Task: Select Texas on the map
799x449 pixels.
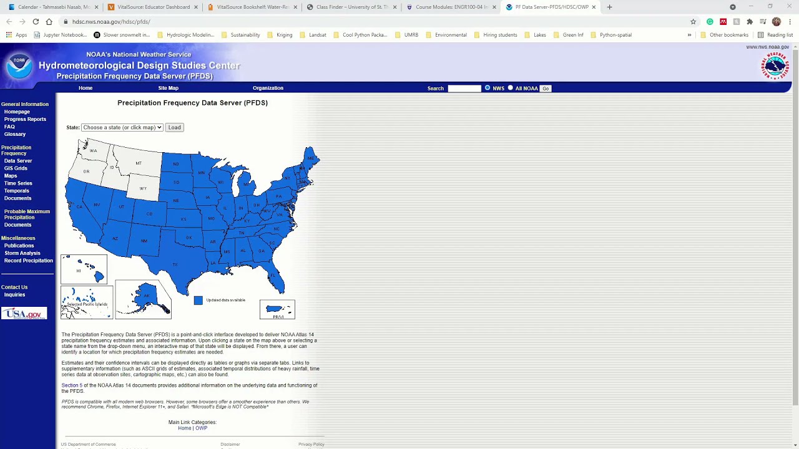Action: [175, 264]
